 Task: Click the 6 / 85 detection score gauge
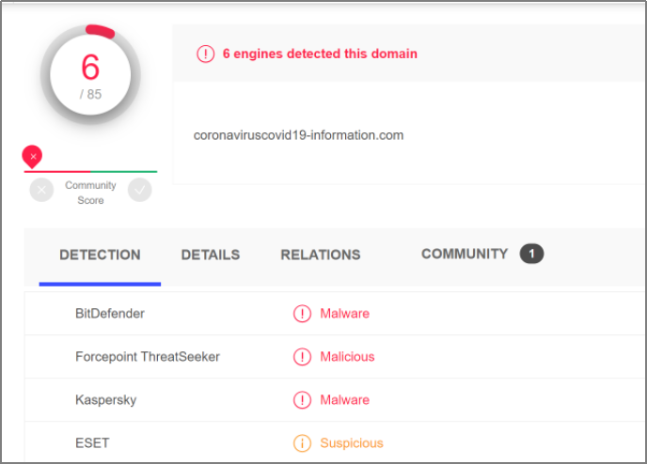tap(90, 74)
